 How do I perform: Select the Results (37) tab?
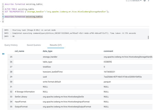(55, 45)
